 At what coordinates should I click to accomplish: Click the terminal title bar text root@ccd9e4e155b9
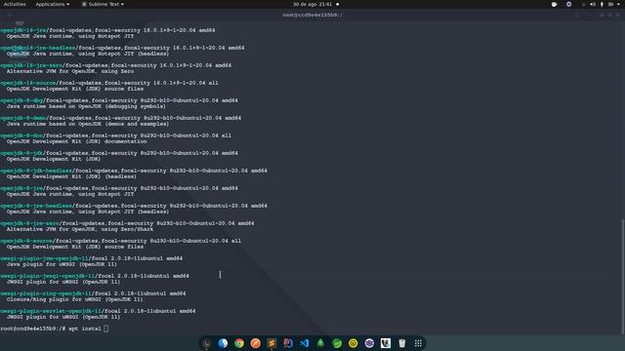tap(312, 16)
